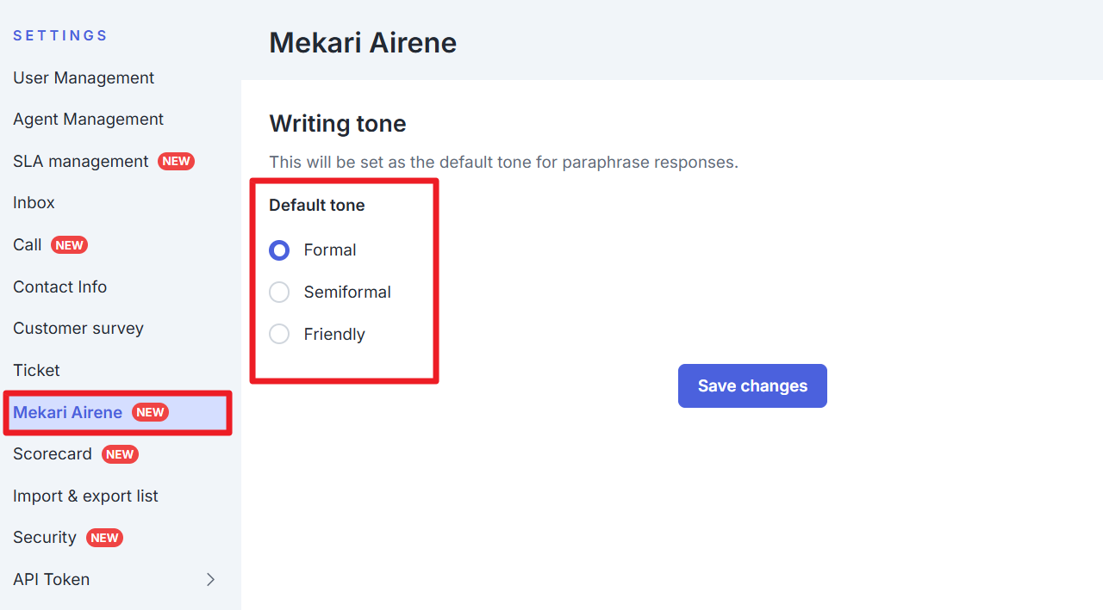Open Ticket settings

click(x=36, y=371)
